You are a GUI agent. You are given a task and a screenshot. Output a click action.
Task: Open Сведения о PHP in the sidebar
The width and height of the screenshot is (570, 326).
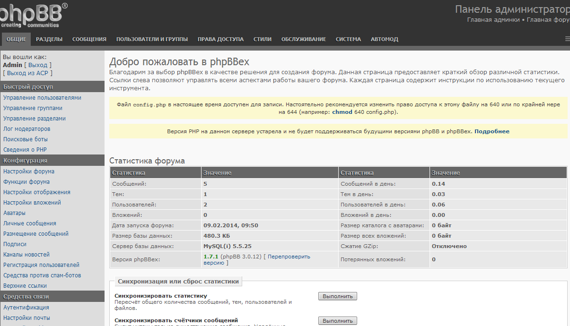tap(25, 150)
